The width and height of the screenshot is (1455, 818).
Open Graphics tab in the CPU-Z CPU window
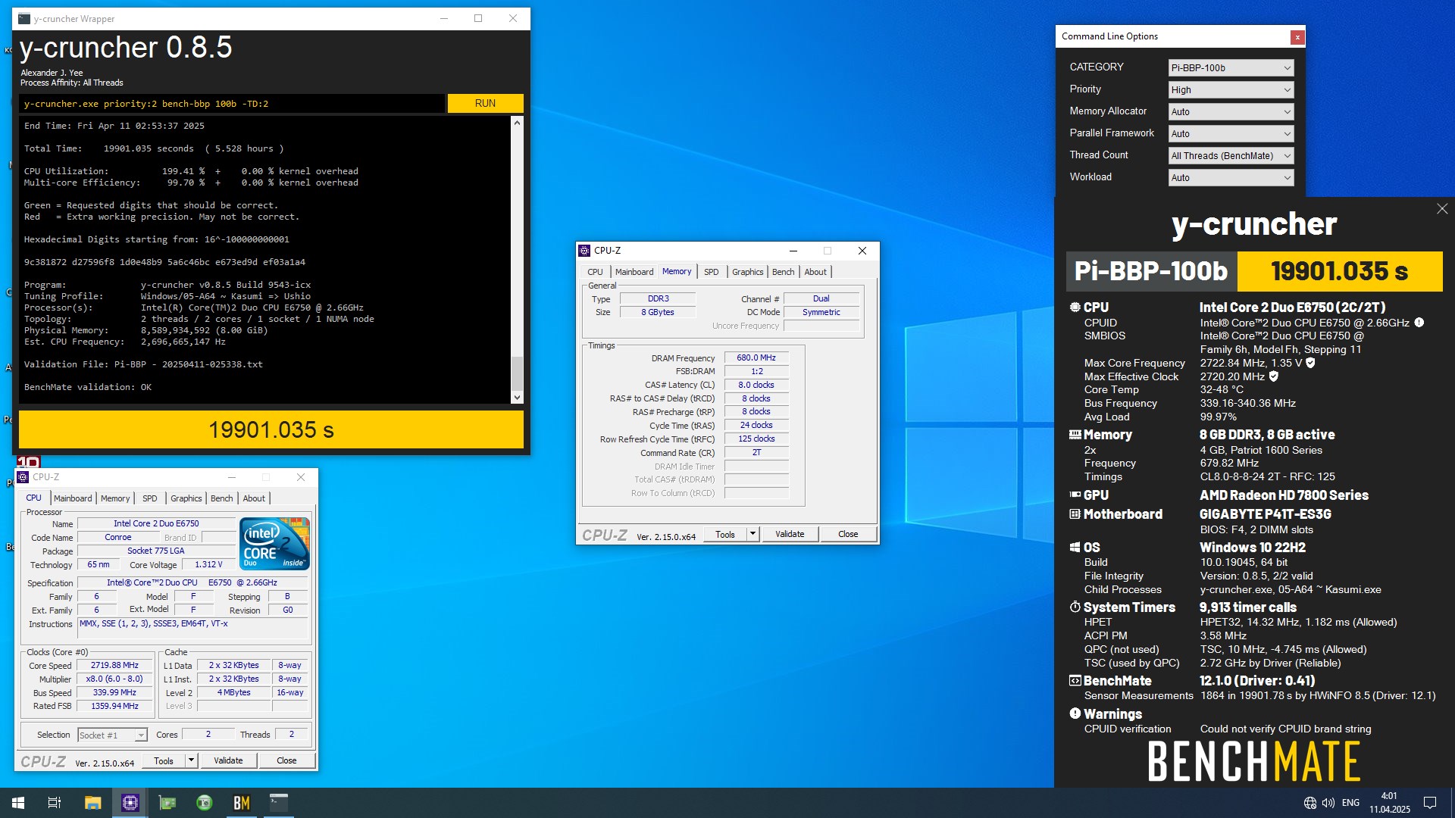(186, 498)
